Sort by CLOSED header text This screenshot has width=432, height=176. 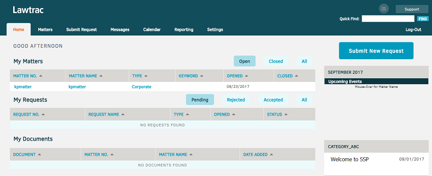(285, 76)
